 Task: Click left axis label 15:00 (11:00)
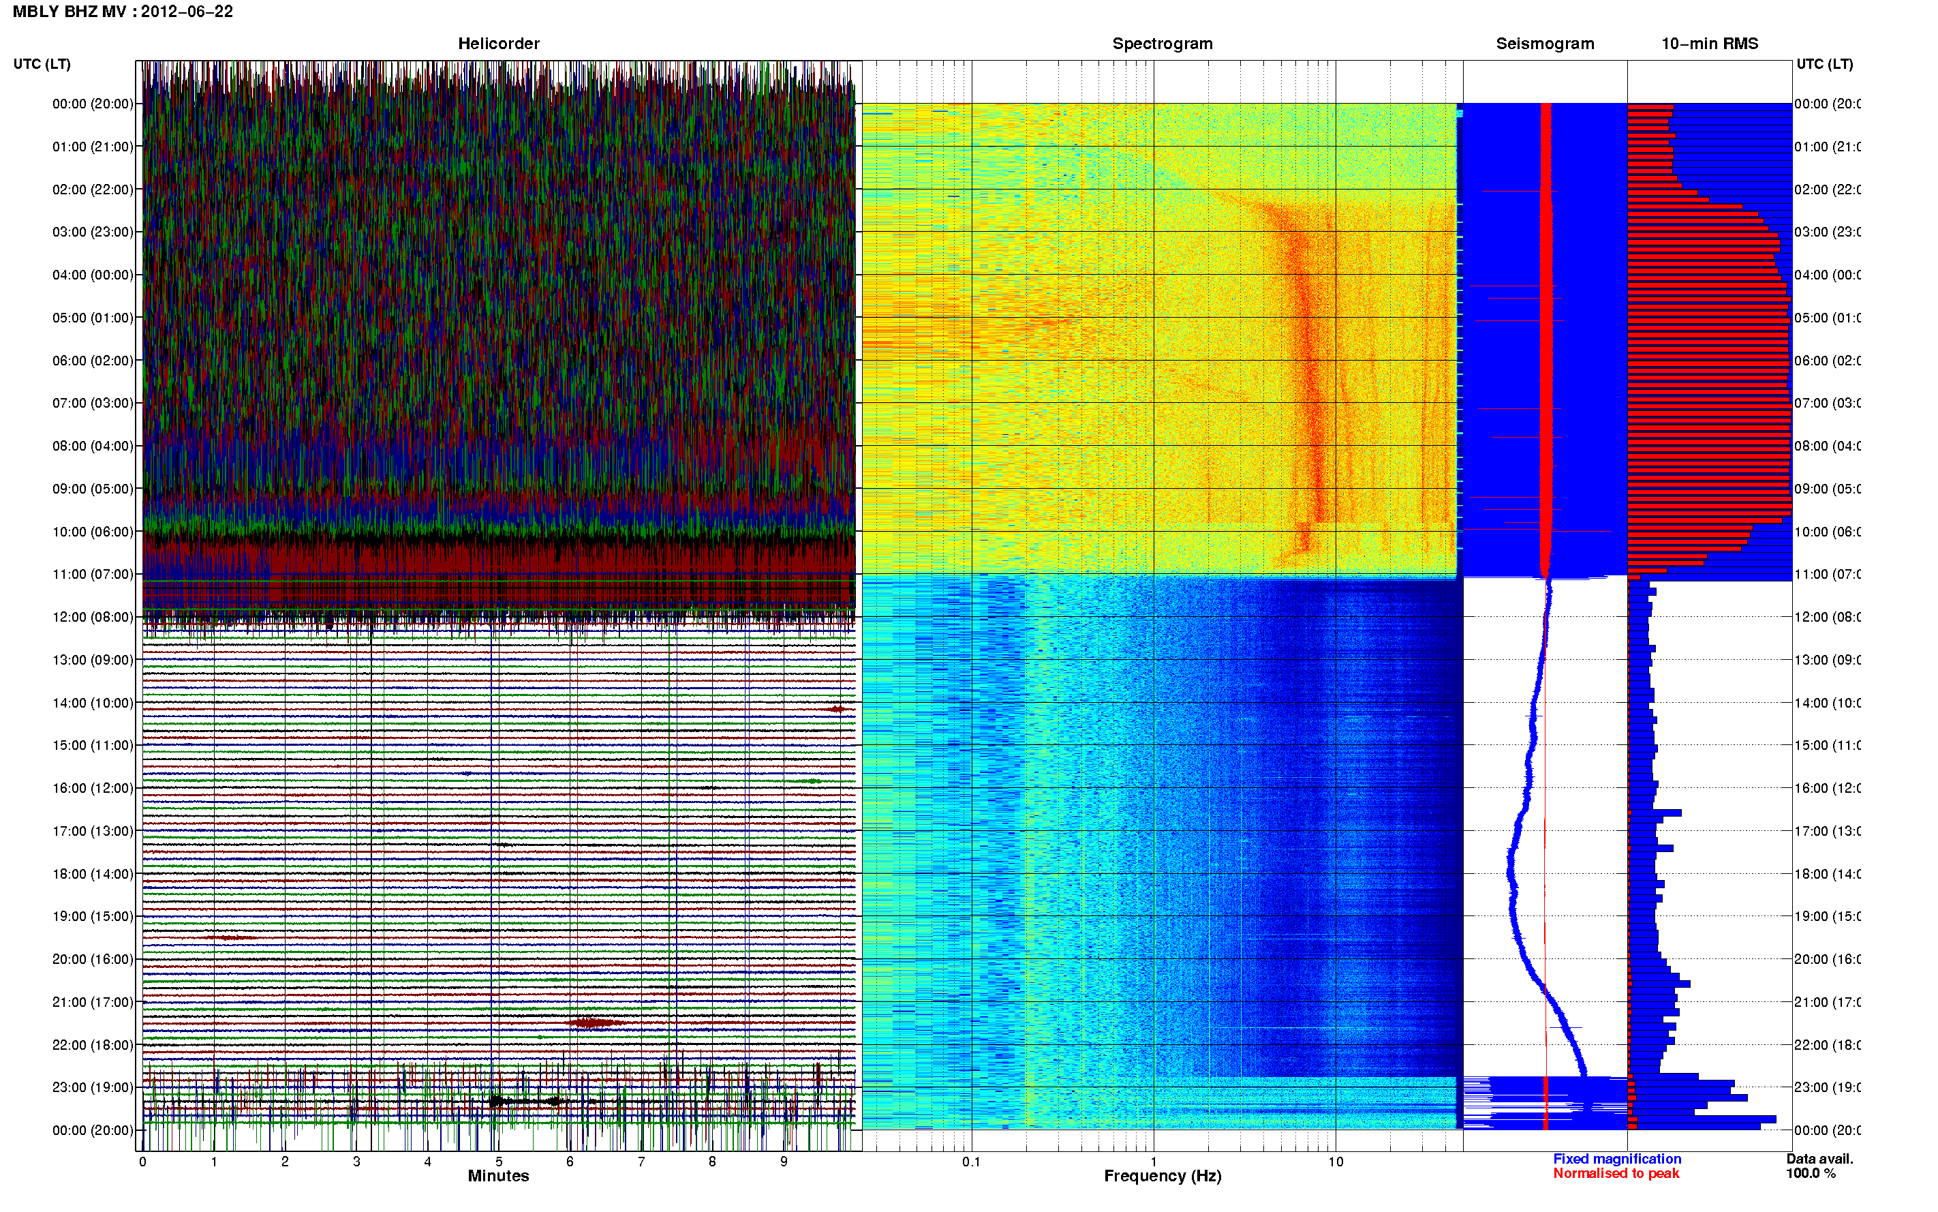(93, 746)
